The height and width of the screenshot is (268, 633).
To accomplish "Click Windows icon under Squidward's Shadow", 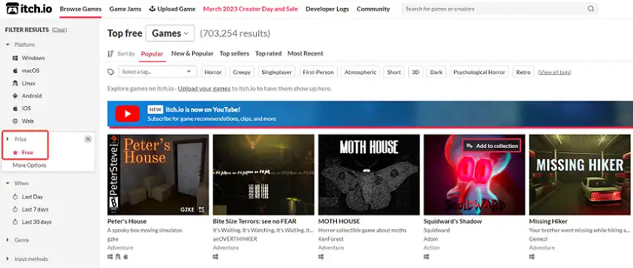I will tap(426, 257).
